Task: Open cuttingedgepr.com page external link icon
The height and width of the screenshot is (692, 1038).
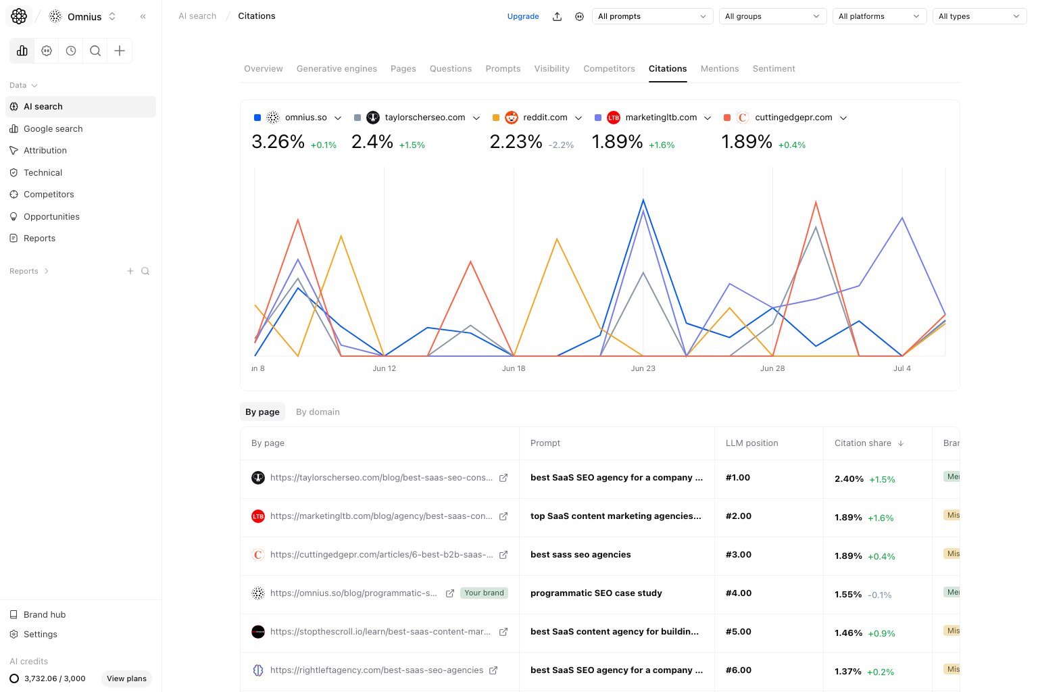Action: click(503, 555)
